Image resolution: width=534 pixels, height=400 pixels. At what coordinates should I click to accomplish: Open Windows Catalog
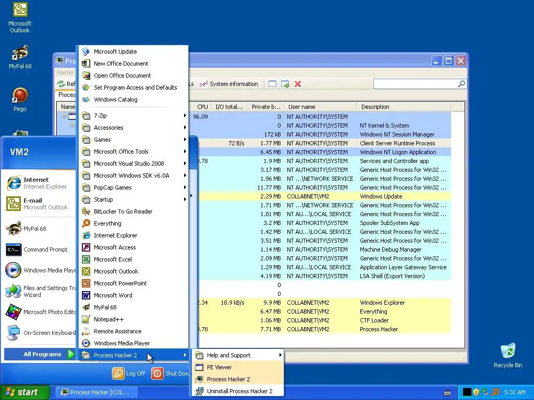(134, 99)
